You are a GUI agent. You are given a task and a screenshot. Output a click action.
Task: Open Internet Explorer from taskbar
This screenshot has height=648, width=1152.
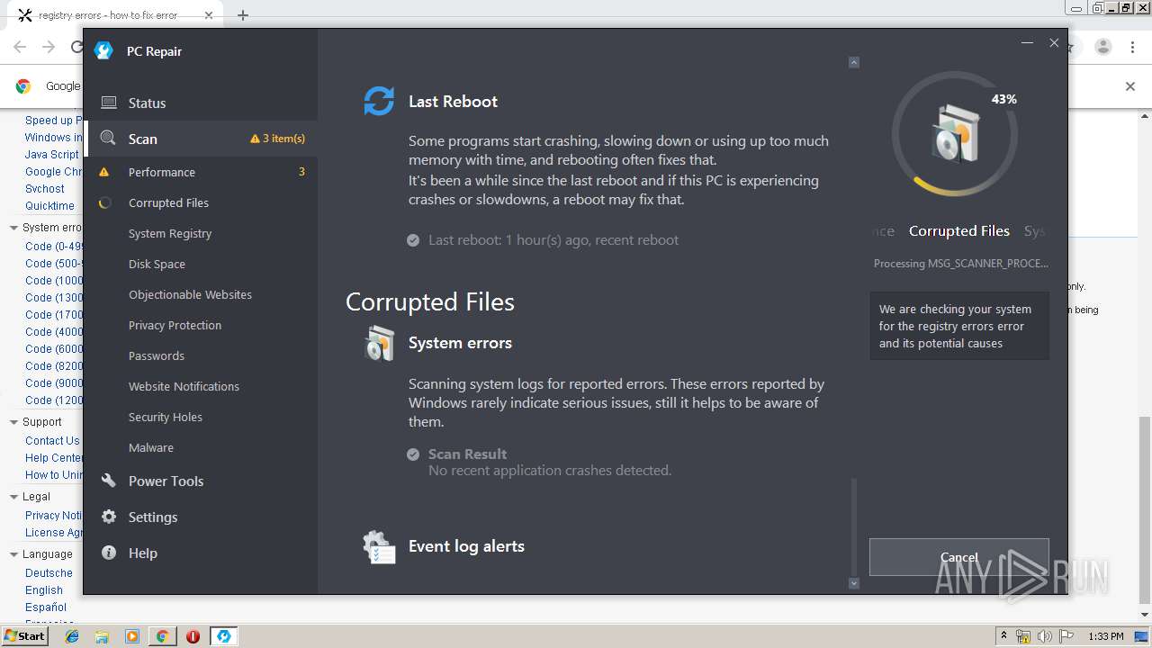tap(72, 636)
